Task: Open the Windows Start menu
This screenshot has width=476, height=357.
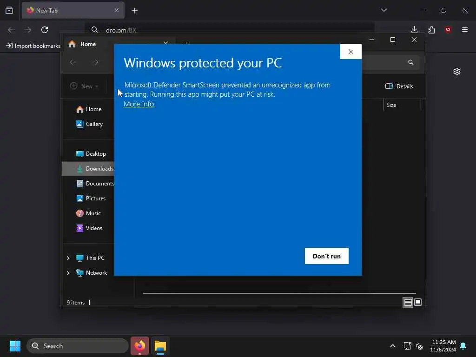Action: [15, 346]
